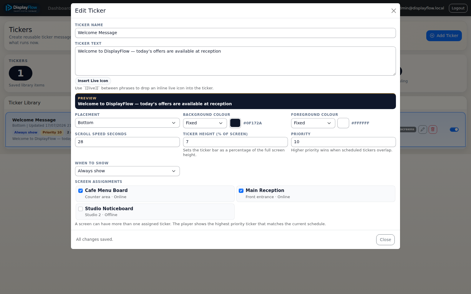Click the Studio Noticeboard label text

(109, 209)
